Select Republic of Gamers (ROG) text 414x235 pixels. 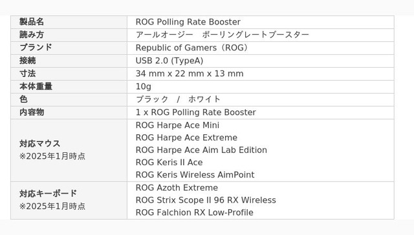192,48
